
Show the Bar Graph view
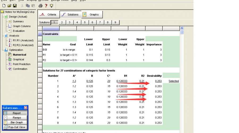tap(16, 122)
